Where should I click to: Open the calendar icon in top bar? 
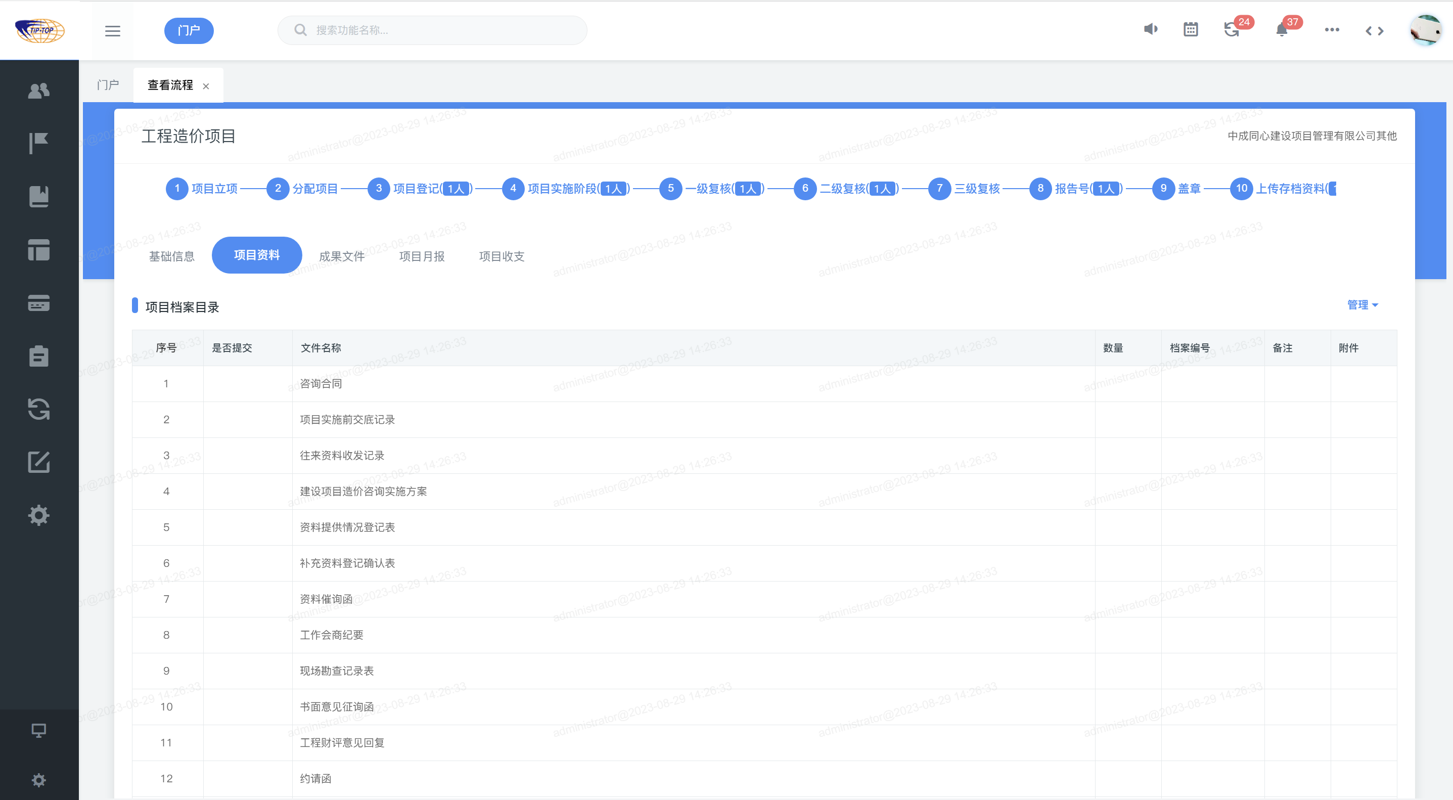click(1191, 29)
